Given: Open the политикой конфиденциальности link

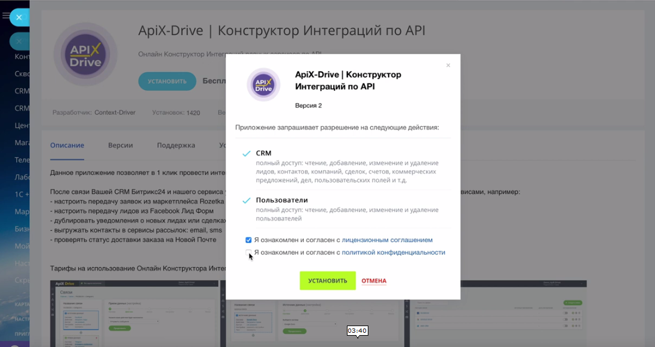Looking at the screenshot, I should 393,252.
